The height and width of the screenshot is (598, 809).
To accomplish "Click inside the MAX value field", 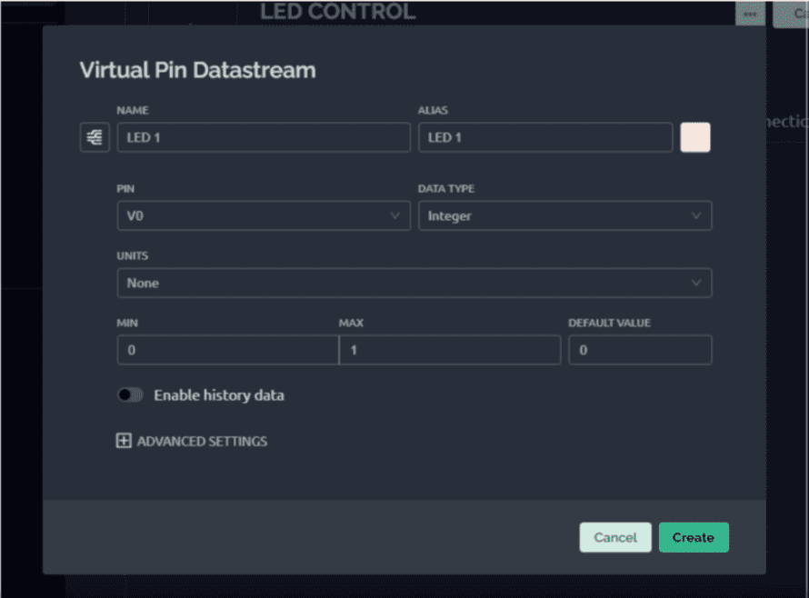I will tap(449, 350).
